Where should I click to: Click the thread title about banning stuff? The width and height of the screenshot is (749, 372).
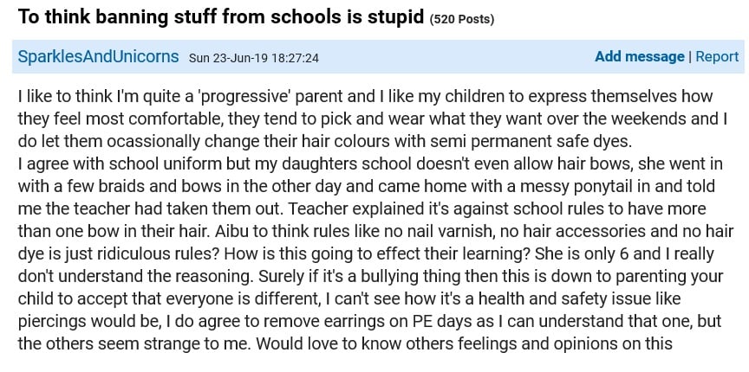tap(220, 18)
